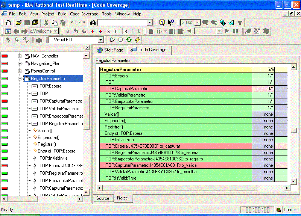
Task: Click the status bar indicator icon beside Line
Action: [x=279, y=210]
